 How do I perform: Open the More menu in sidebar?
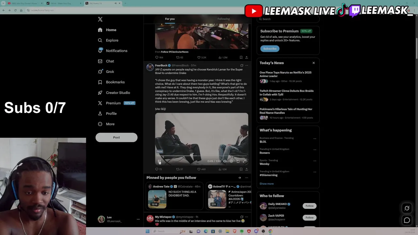pos(106,124)
